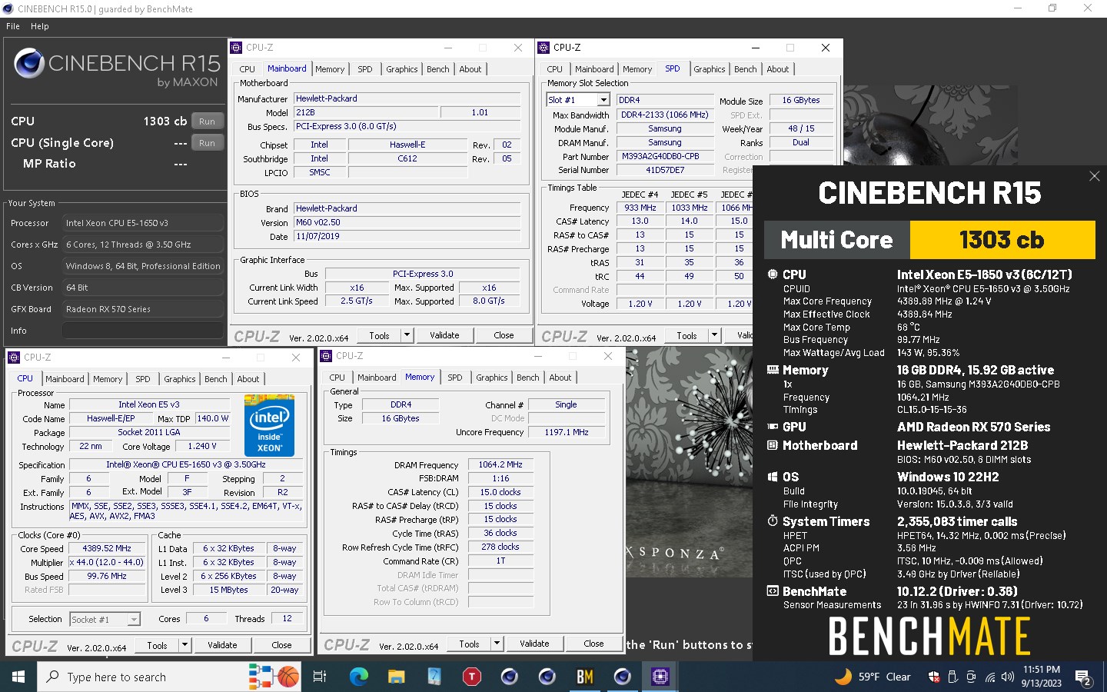Open network status tray icon
The height and width of the screenshot is (692, 1107).
[990, 677]
